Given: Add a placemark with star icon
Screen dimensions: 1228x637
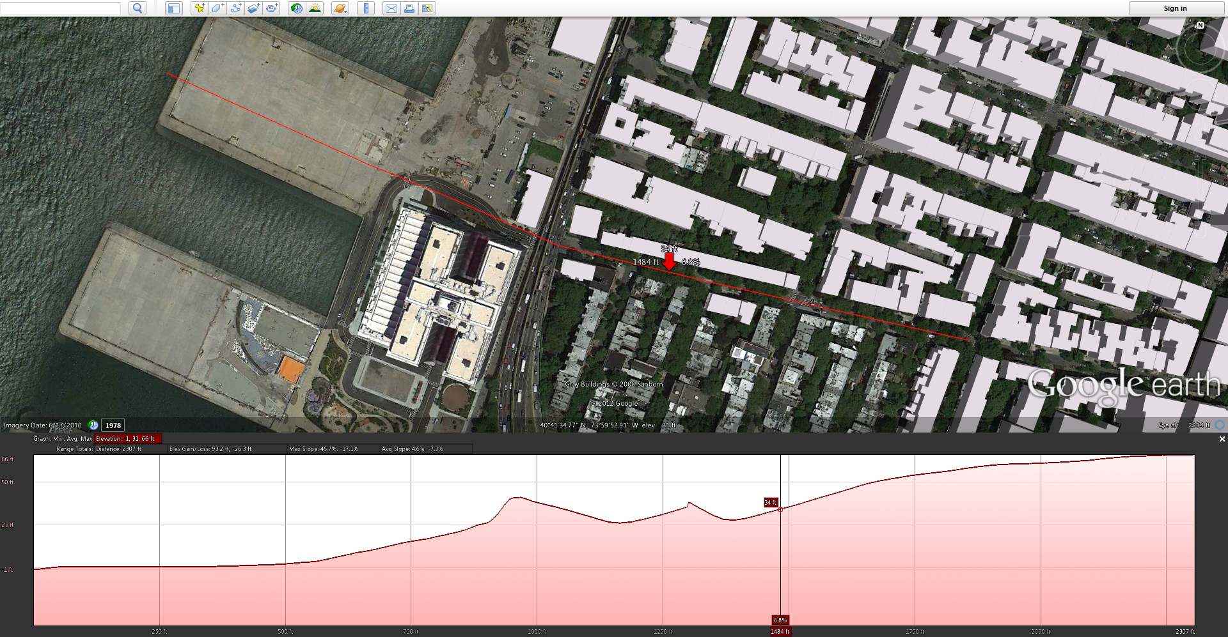Looking at the screenshot, I should (200, 8).
